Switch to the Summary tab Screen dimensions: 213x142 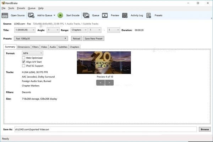[10, 47]
